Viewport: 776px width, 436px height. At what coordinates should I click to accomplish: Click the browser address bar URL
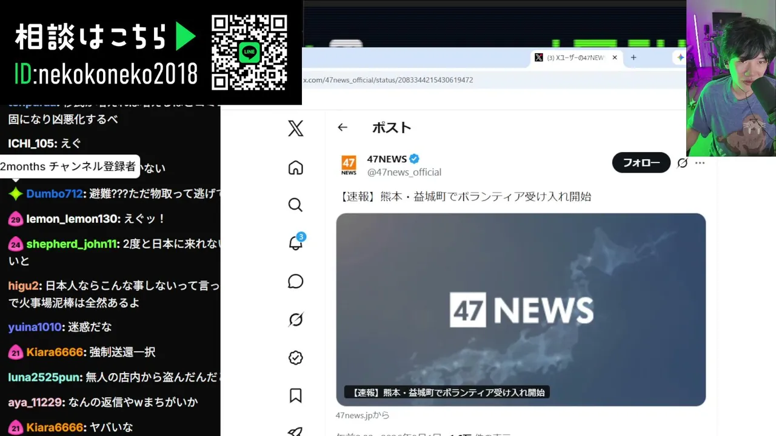pos(388,80)
